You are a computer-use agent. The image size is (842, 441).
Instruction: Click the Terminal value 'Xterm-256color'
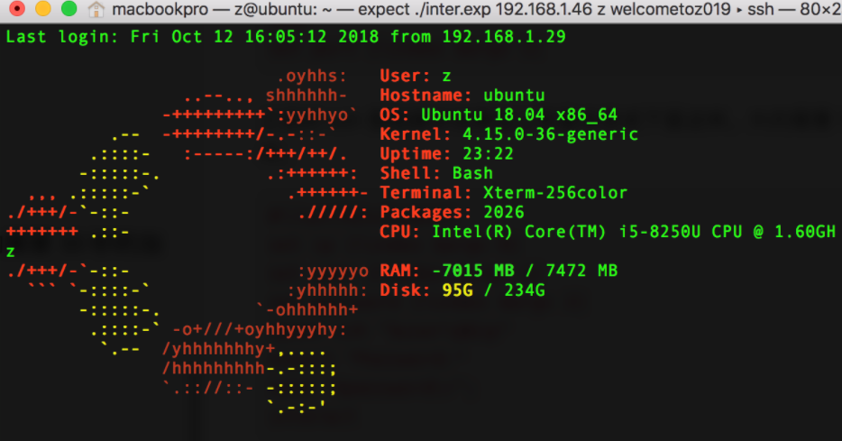click(554, 192)
